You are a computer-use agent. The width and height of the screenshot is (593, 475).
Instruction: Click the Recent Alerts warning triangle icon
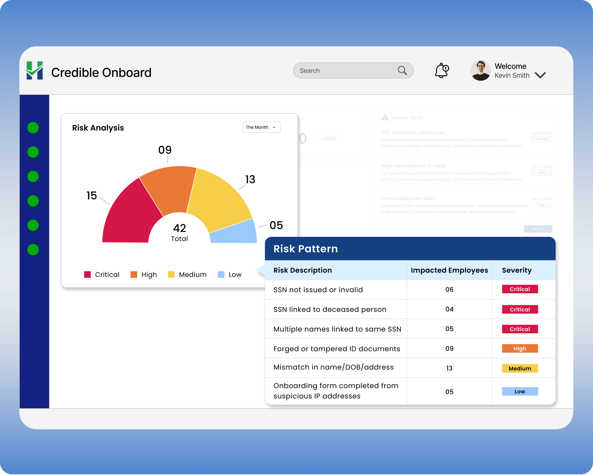pos(385,117)
